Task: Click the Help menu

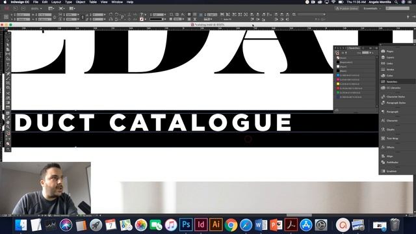Action: pos(130,2)
